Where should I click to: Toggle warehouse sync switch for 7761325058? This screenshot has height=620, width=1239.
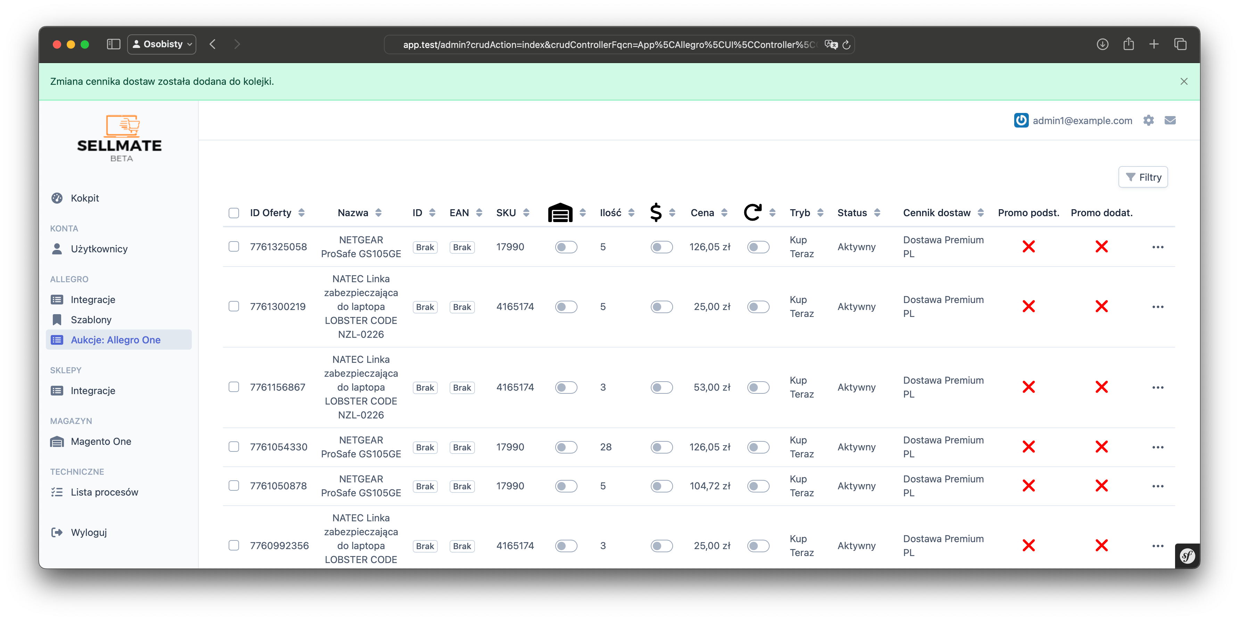(x=566, y=247)
